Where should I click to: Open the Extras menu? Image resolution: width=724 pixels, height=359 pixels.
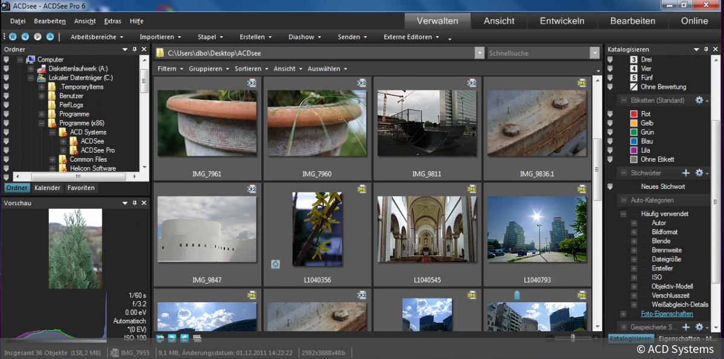click(113, 21)
